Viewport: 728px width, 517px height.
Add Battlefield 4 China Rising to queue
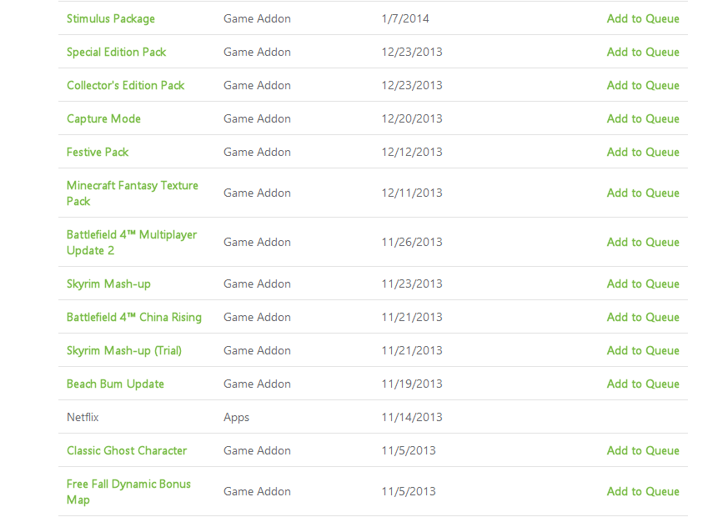[643, 318]
